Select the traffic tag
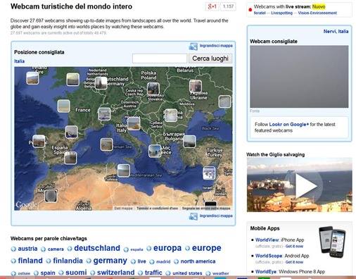356x279 pixels. click(153, 273)
